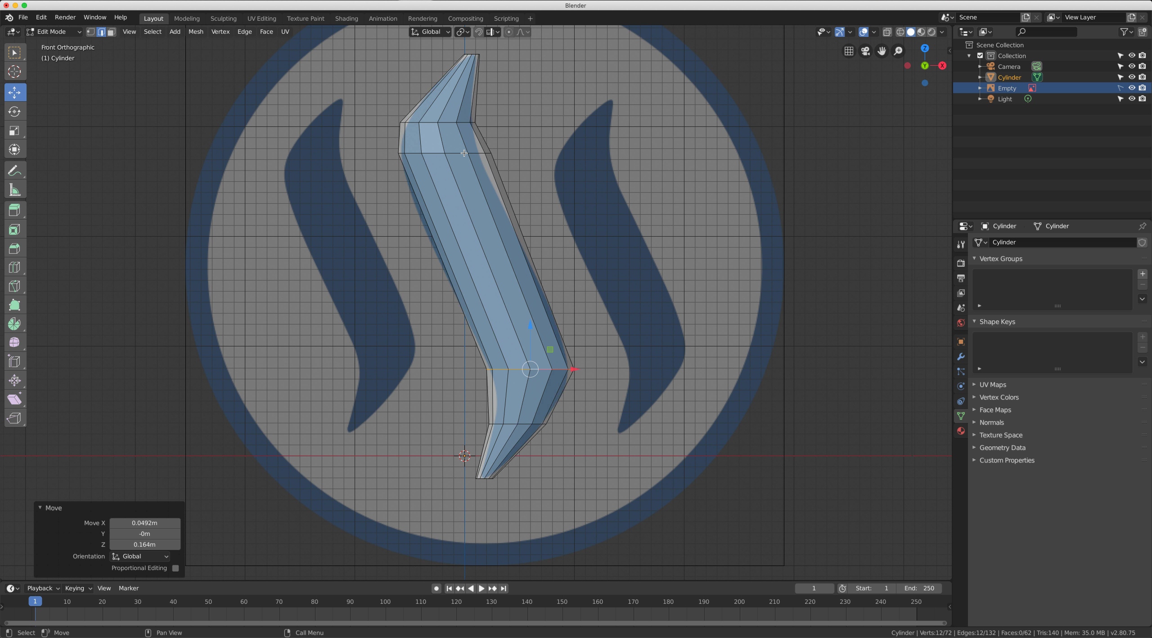Open the Global transform orientation dropdown in header

430,32
